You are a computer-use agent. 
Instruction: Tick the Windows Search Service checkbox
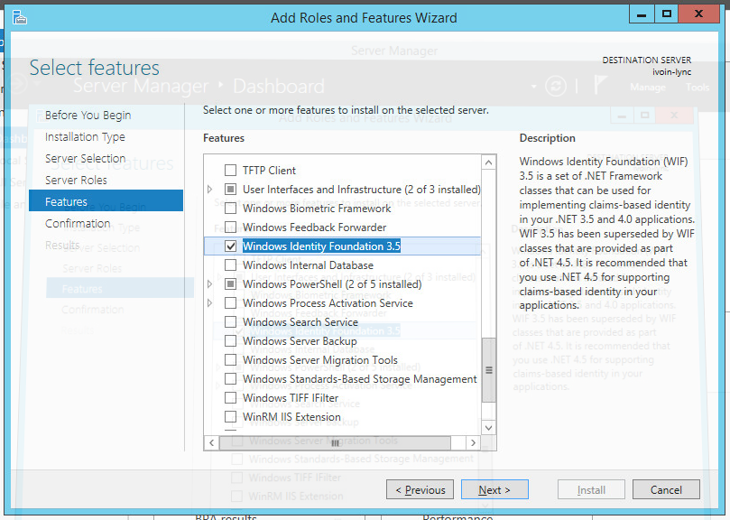click(230, 322)
